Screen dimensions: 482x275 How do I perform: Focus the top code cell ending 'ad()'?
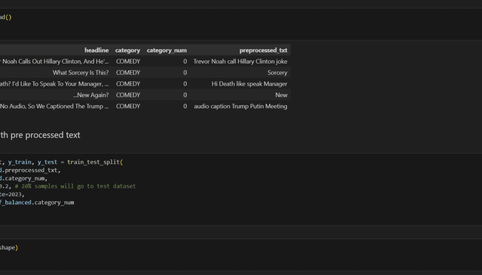pos(241,24)
